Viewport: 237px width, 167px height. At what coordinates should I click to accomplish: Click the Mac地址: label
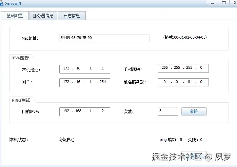30,38
